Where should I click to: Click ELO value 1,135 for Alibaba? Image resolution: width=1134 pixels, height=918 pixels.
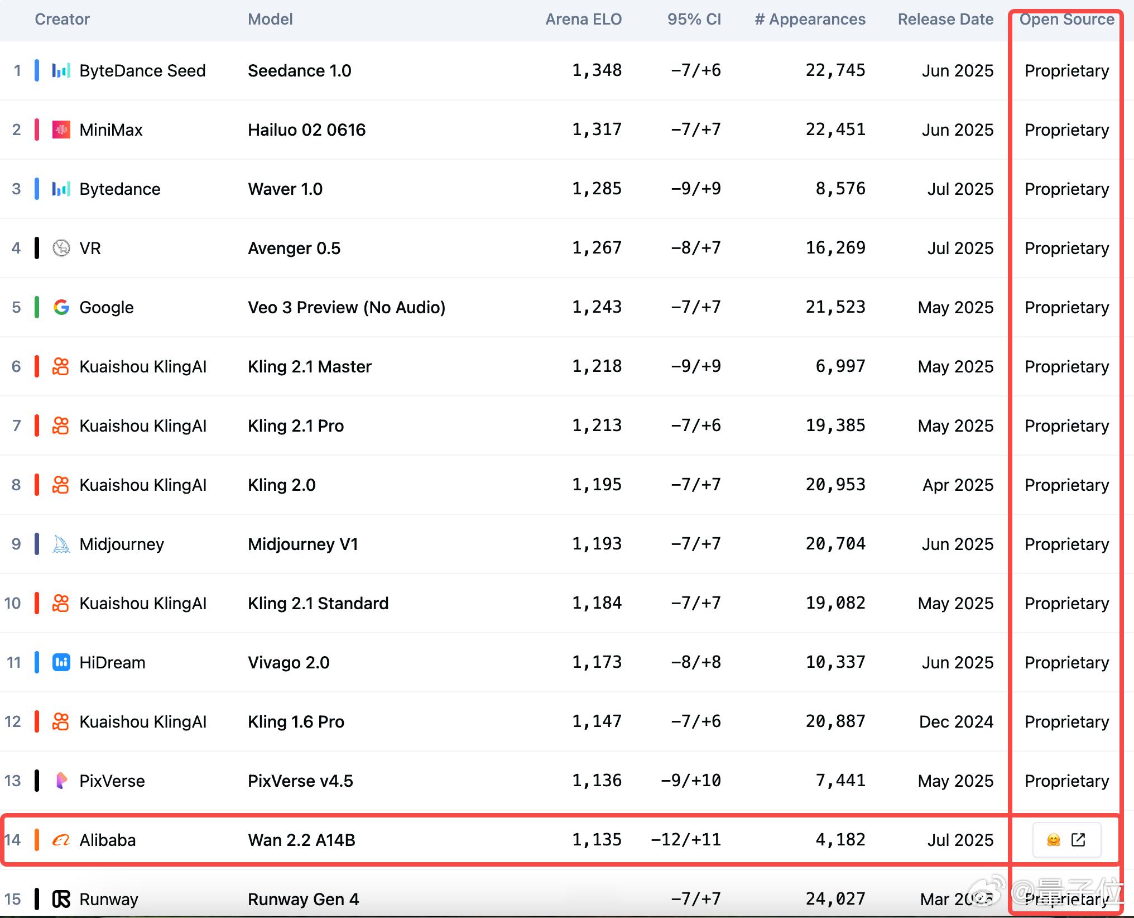pos(597,840)
